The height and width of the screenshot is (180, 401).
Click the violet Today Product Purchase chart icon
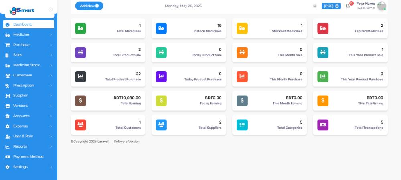[x=161, y=76]
